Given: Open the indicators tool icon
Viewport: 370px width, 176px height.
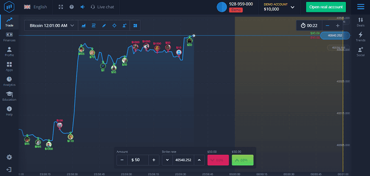Looking at the screenshot, I should [x=94, y=25].
